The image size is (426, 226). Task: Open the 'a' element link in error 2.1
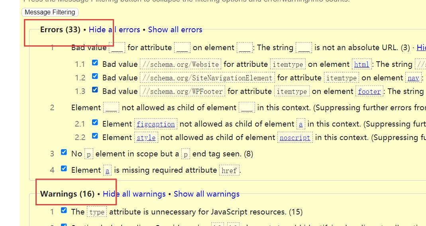coord(301,124)
